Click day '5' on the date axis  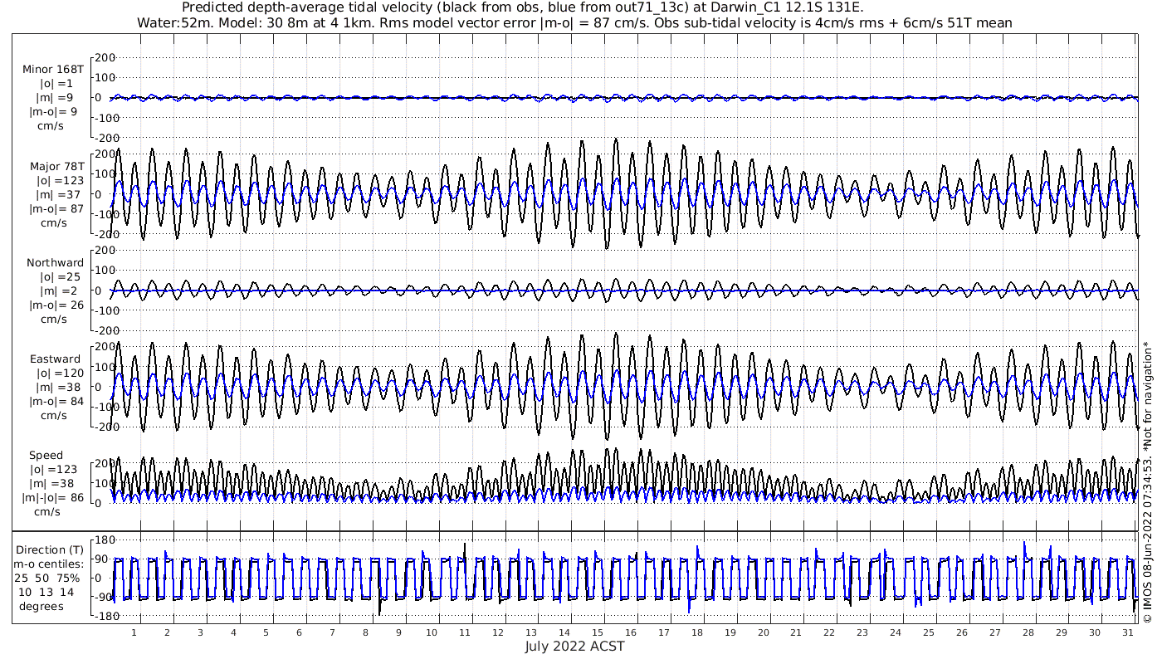pyautogui.click(x=266, y=632)
